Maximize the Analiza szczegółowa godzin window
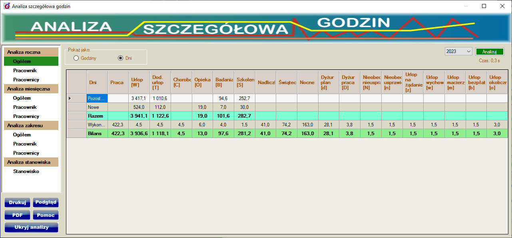Screen dimensions: 512x238 coord(484,6)
